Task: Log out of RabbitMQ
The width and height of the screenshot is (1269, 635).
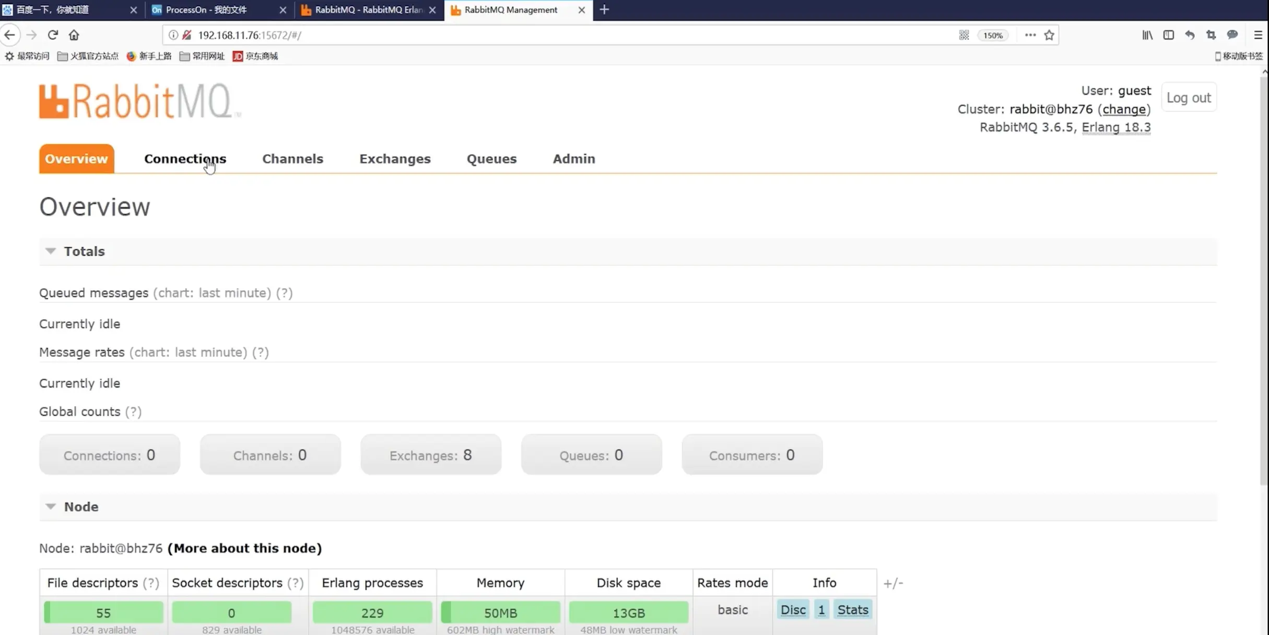Action: tap(1189, 98)
